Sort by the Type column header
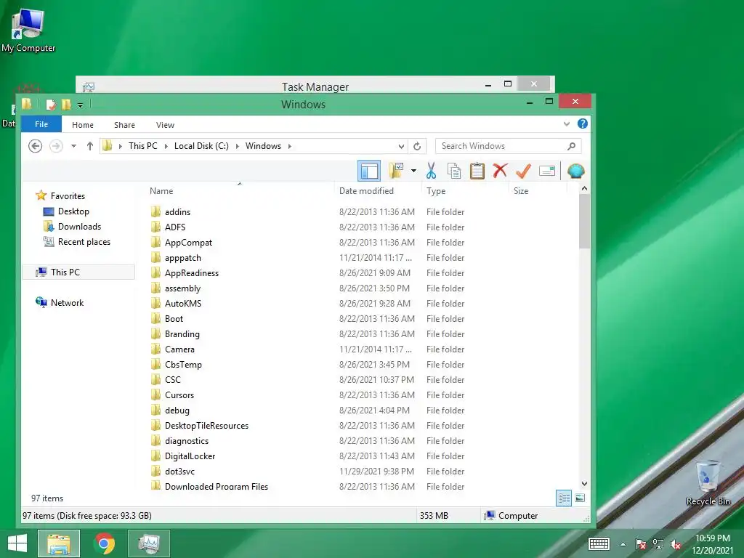 pos(464,191)
